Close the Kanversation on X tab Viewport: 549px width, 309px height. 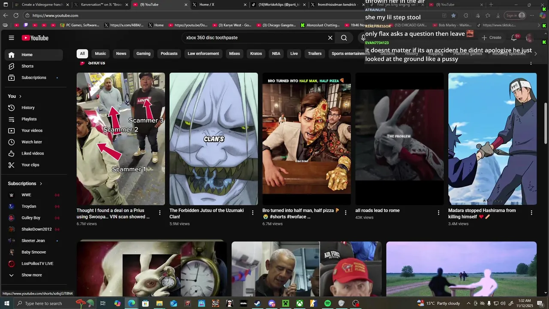coord(127,5)
